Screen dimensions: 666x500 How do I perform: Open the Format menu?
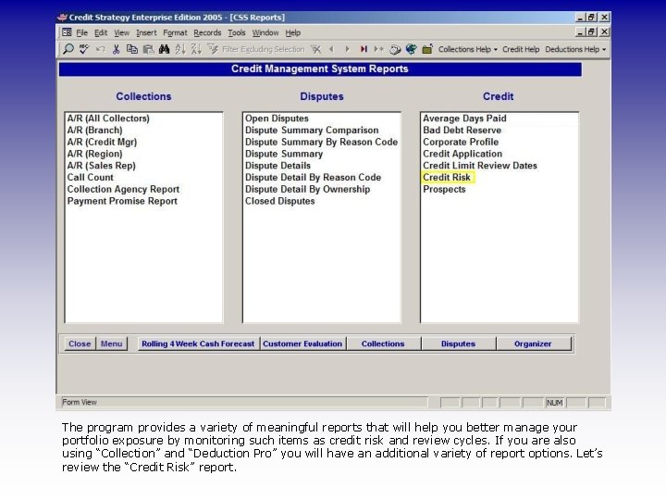(x=175, y=32)
